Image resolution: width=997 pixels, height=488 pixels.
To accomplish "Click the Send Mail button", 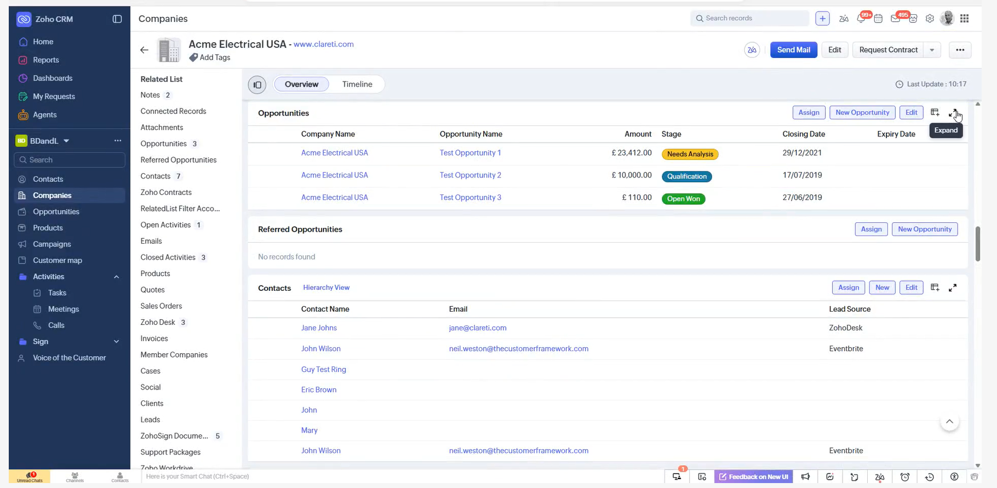I will click(x=793, y=50).
